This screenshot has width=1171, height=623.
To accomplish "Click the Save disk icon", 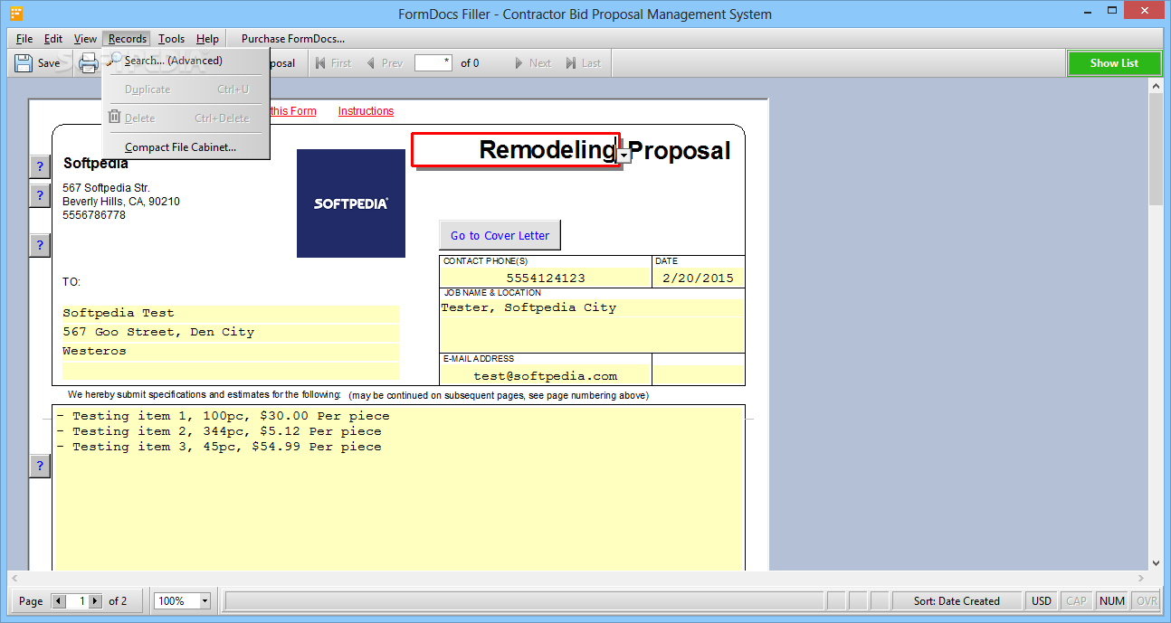I will coord(24,62).
